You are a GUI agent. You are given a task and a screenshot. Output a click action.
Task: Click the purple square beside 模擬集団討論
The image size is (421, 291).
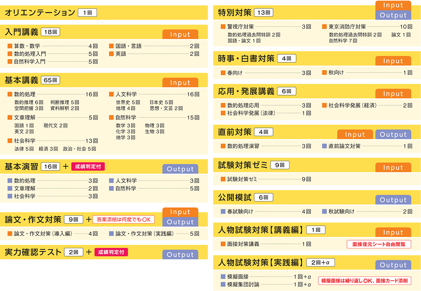pyautogui.click(x=223, y=284)
